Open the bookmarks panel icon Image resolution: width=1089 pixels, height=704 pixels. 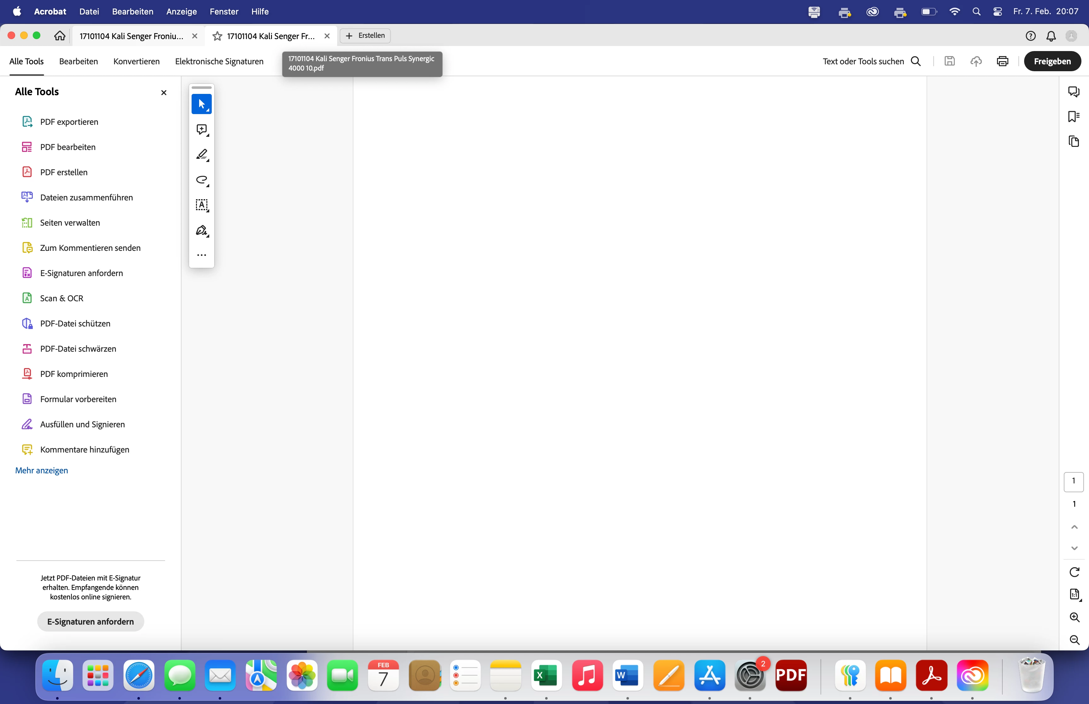tap(1074, 117)
